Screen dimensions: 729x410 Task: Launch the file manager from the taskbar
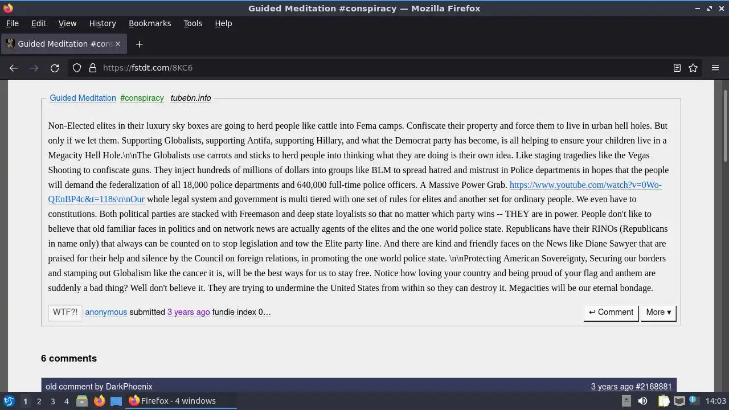[82, 401]
